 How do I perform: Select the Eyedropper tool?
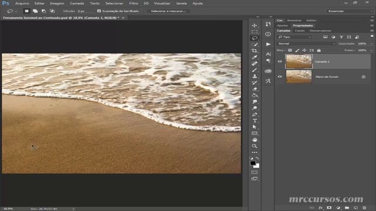[x=254, y=57]
